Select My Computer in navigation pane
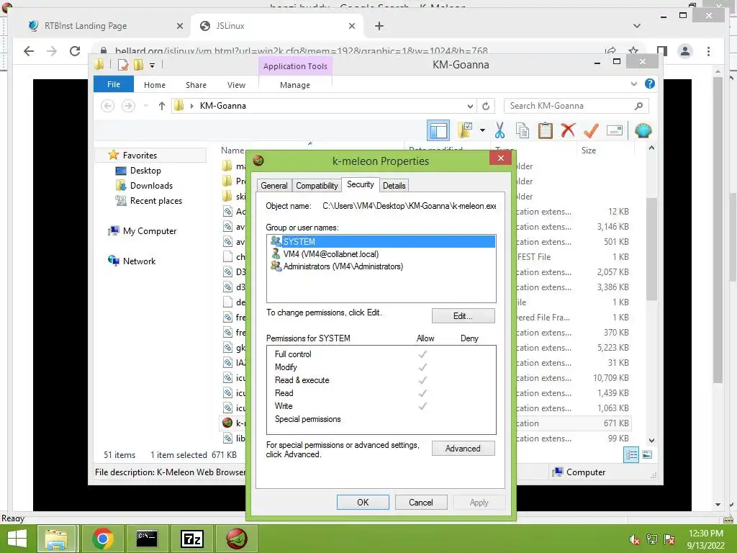The height and width of the screenshot is (553, 737). tap(150, 231)
